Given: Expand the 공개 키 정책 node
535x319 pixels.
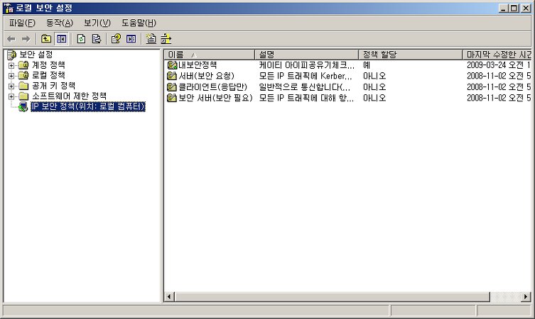Looking at the screenshot, I should click(11, 86).
